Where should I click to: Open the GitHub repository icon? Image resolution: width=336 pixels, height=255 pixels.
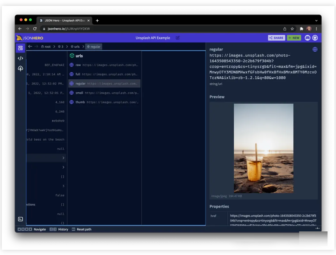[x=315, y=38]
